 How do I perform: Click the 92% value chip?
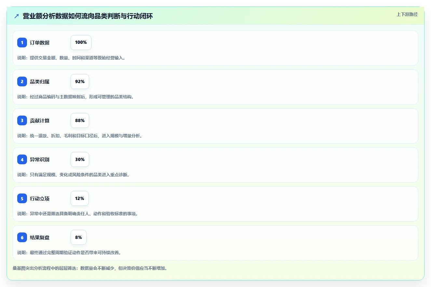click(80, 81)
